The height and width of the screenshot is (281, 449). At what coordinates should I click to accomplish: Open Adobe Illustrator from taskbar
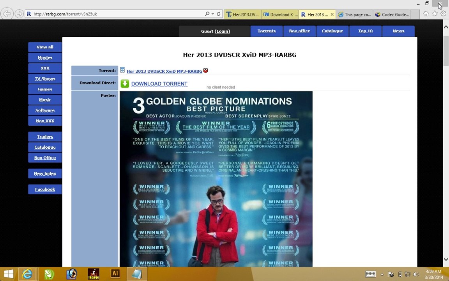tap(115, 274)
